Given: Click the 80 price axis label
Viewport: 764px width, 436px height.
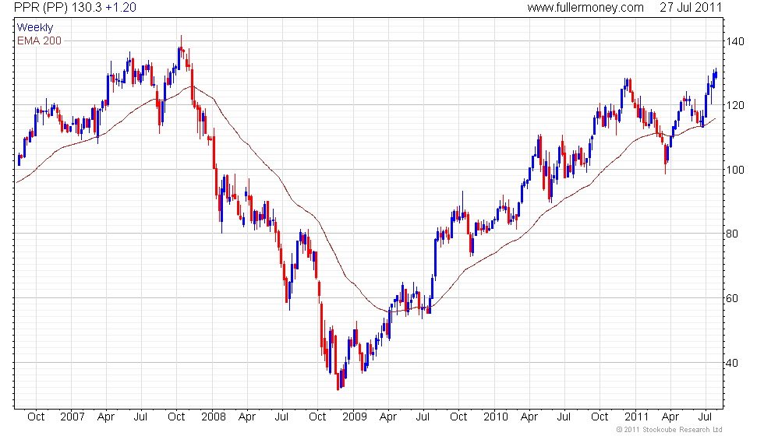Looking at the screenshot, I should point(732,234).
